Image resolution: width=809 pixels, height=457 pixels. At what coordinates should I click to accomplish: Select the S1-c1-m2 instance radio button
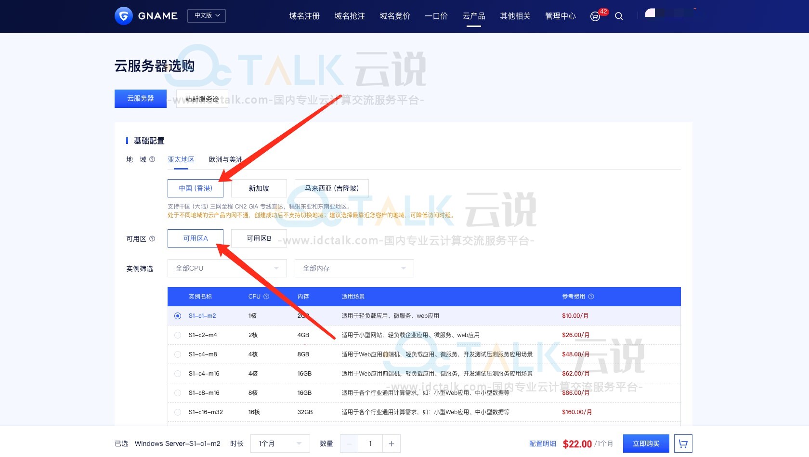[178, 316]
